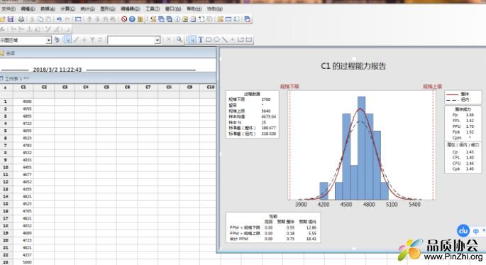Screen dimensions: 486x265
Task: Open the 编辑器 (Editor) menu
Action: (130, 9)
